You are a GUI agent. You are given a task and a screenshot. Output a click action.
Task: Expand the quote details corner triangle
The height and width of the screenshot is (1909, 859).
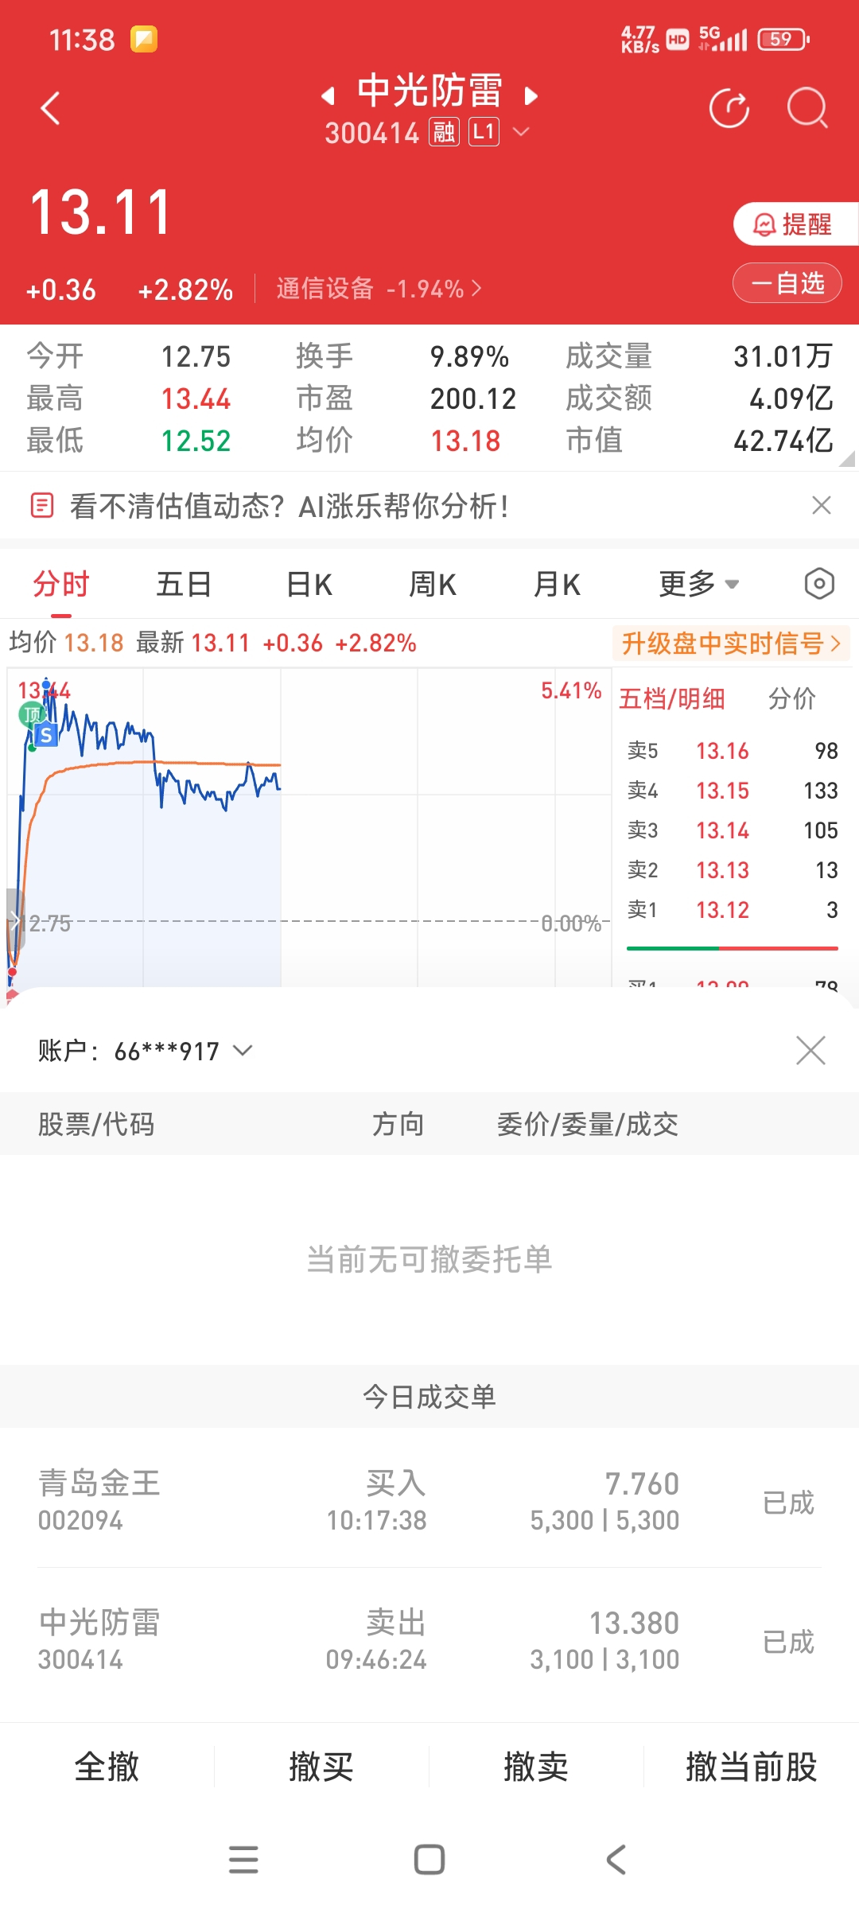point(847,458)
